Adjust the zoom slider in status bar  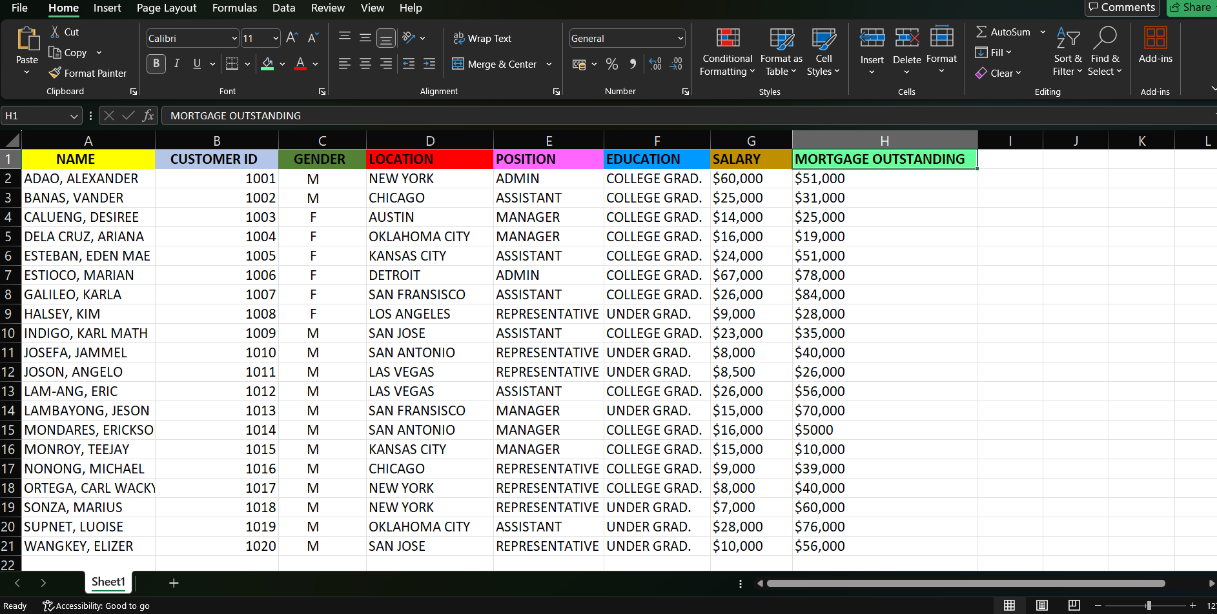point(1149,606)
